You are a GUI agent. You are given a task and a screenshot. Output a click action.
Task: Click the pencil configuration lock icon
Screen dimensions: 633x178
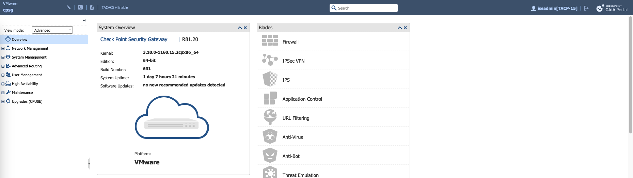pos(69,7)
